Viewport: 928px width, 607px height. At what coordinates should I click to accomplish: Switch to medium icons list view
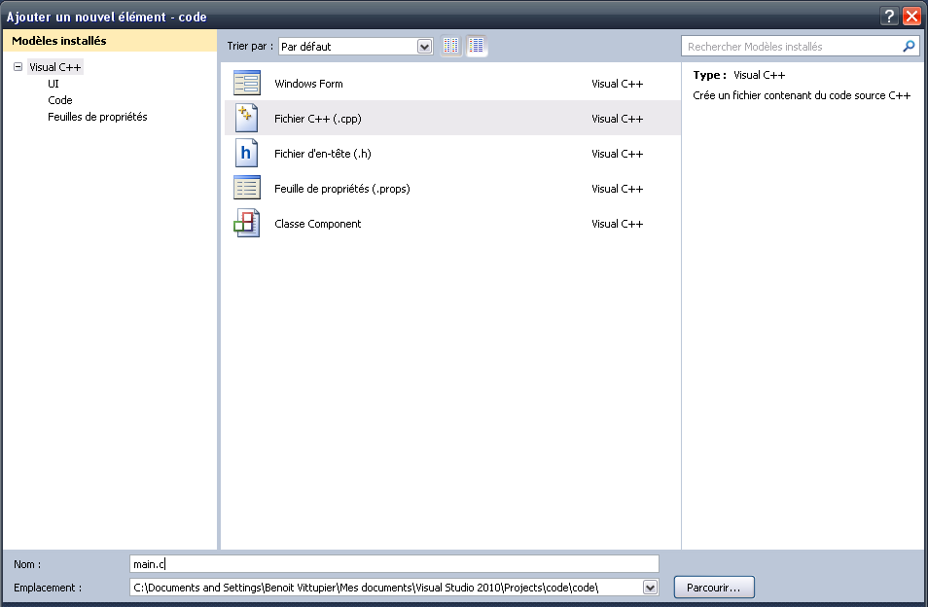pyautogui.click(x=477, y=46)
